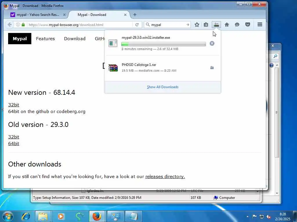Open the Windows Start button
This screenshot has height=222, width=297.
8,216
